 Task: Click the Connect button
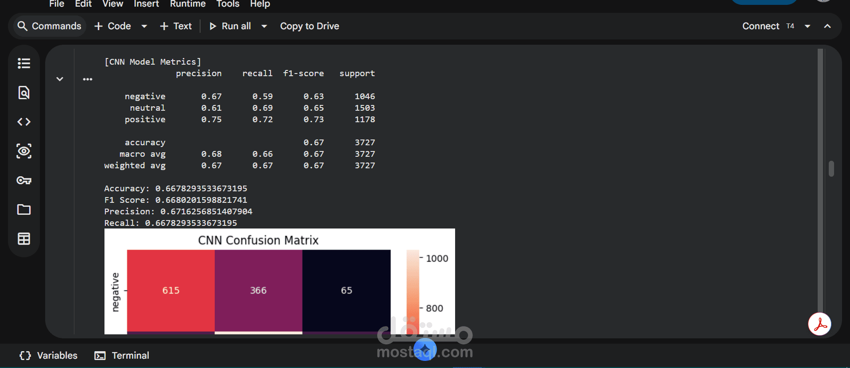point(761,26)
